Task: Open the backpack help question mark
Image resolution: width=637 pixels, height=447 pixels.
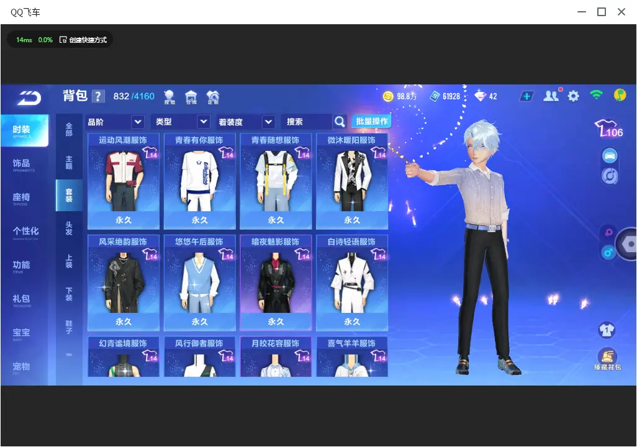Action: click(98, 96)
